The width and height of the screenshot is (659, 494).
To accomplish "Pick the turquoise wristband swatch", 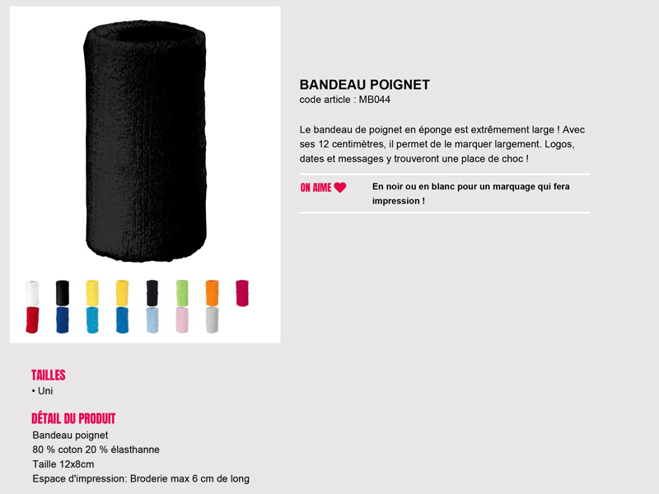I will [92, 320].
